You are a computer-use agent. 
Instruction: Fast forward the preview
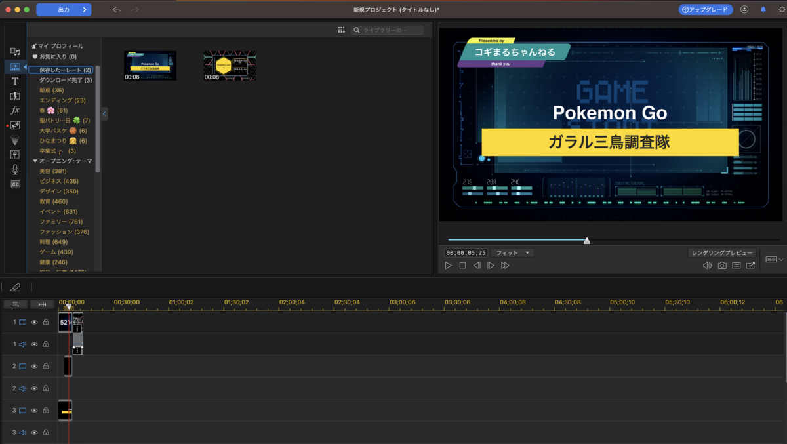[x=505, y=266]
